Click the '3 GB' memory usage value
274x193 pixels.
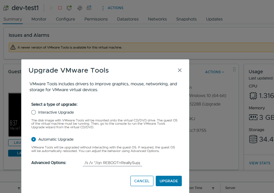coord(267,117)
